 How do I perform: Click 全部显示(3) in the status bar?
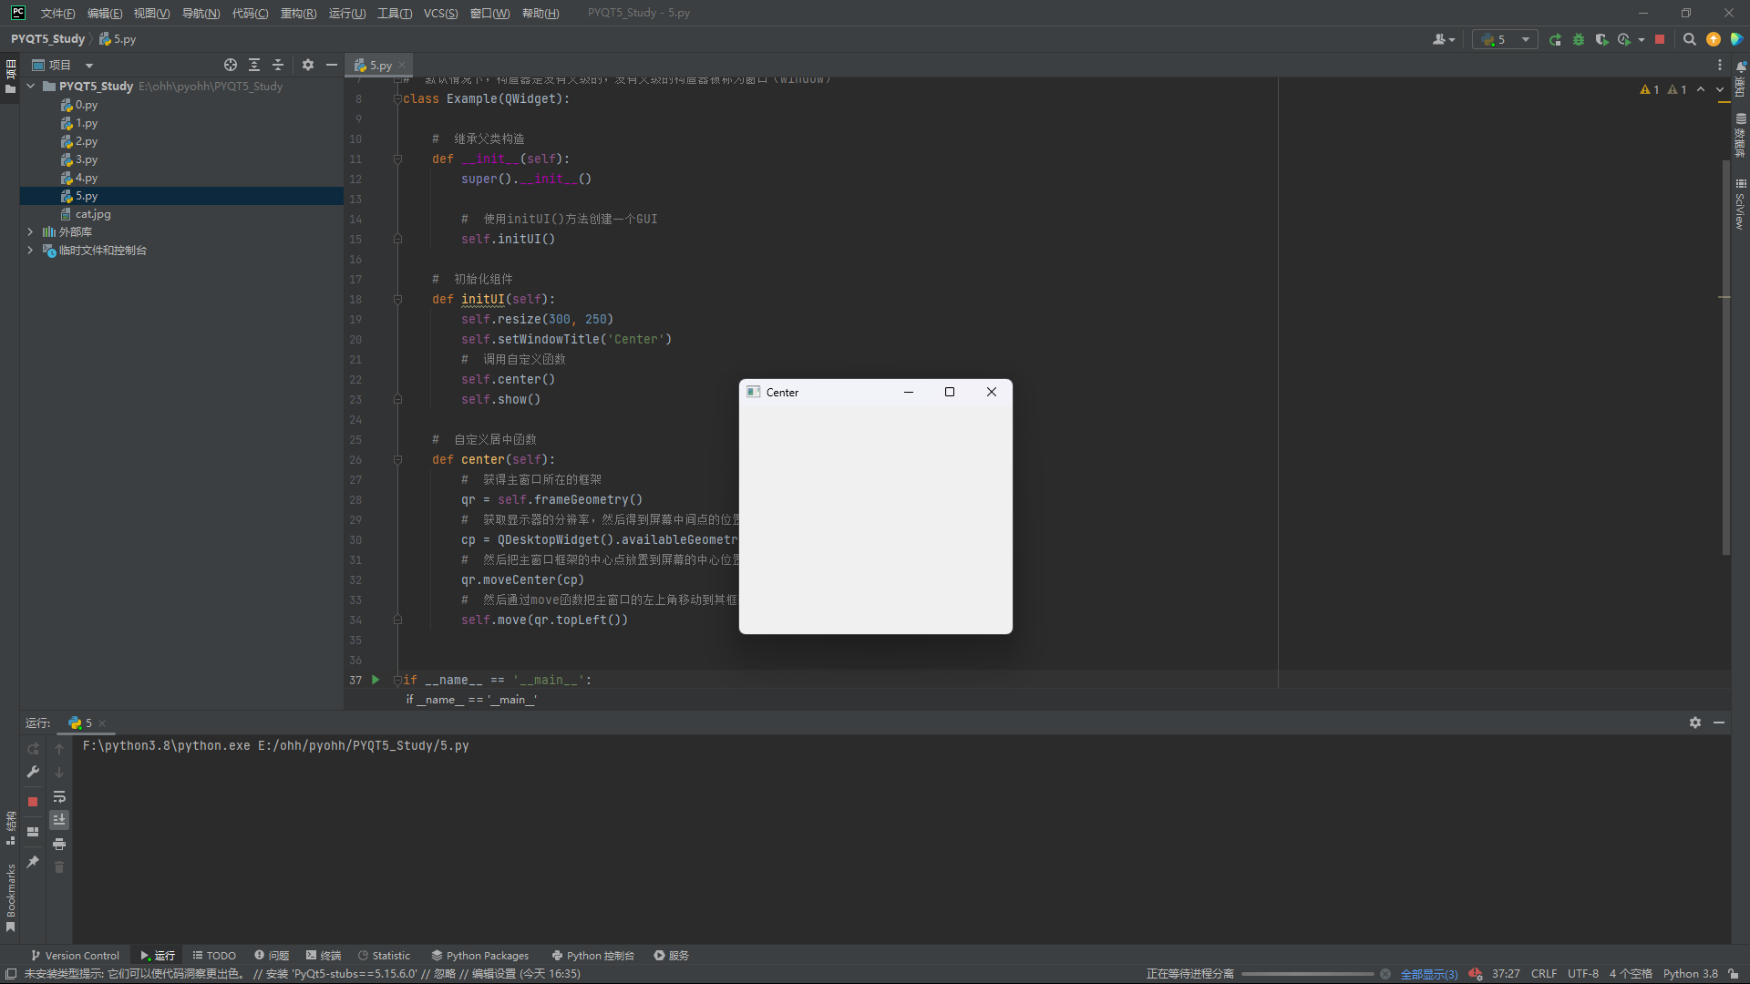pos(1428,974)
